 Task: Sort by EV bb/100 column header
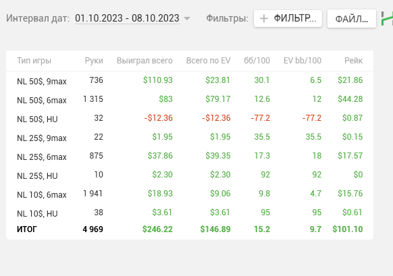(x=303, y=61)
